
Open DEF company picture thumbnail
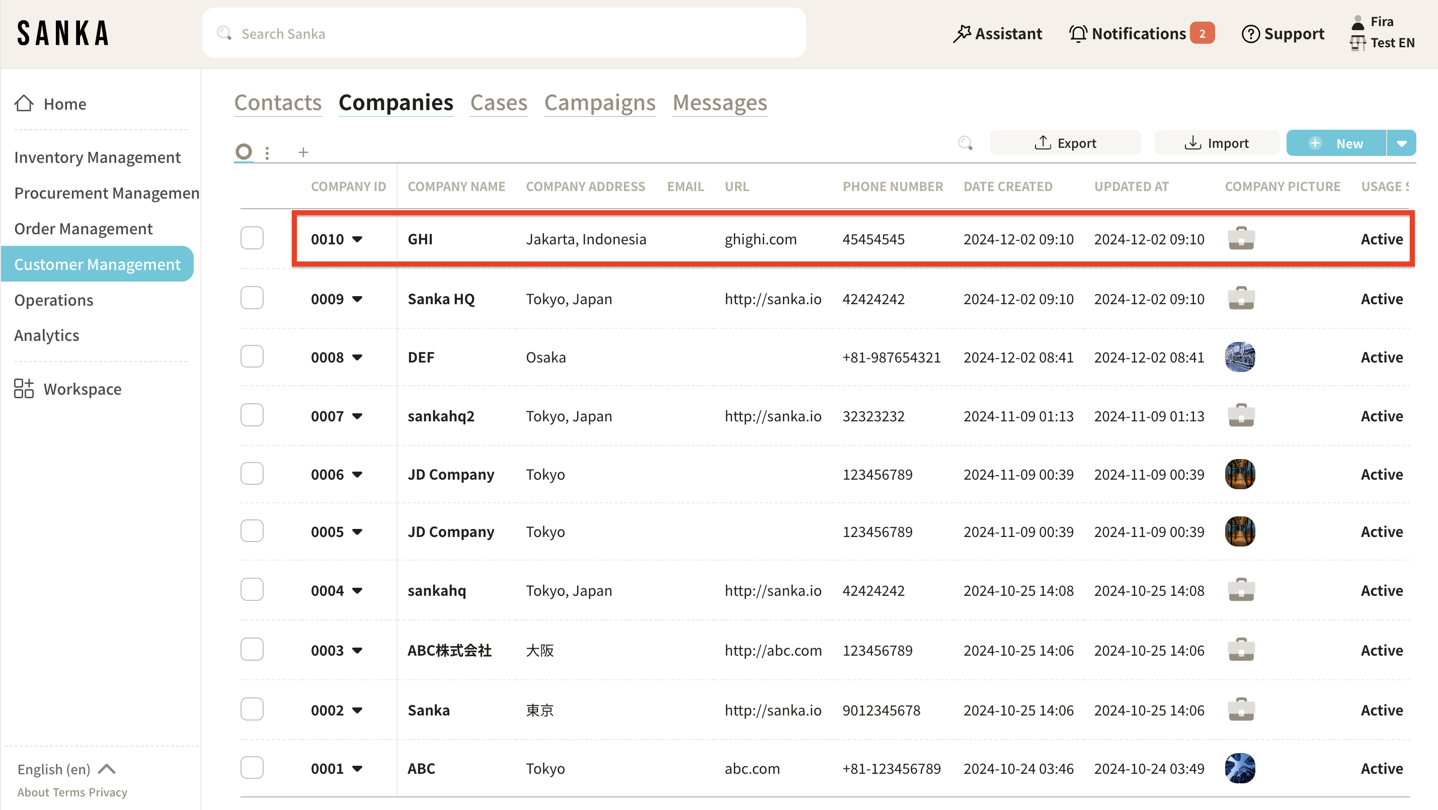[1240, 357]
